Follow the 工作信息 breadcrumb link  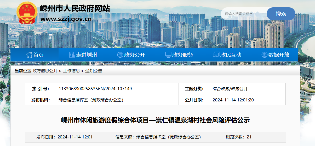point(71,71)
